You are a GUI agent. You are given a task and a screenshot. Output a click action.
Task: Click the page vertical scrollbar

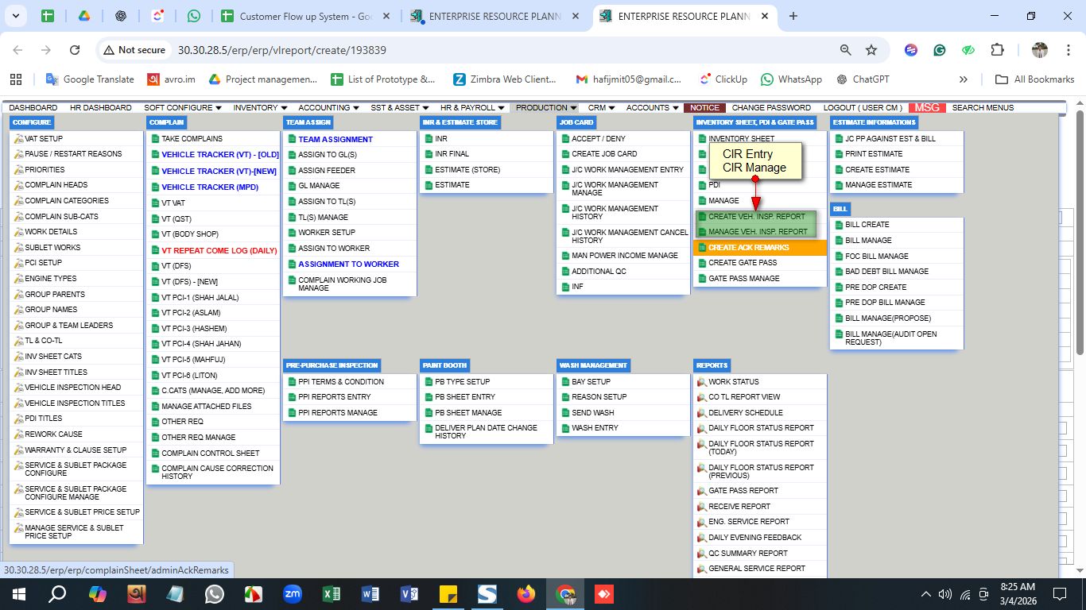pyautogui.click(x=1080, y=233)
